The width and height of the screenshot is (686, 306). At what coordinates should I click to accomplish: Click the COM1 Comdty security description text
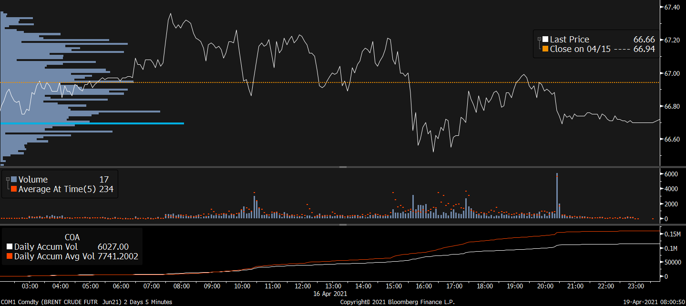86,302
